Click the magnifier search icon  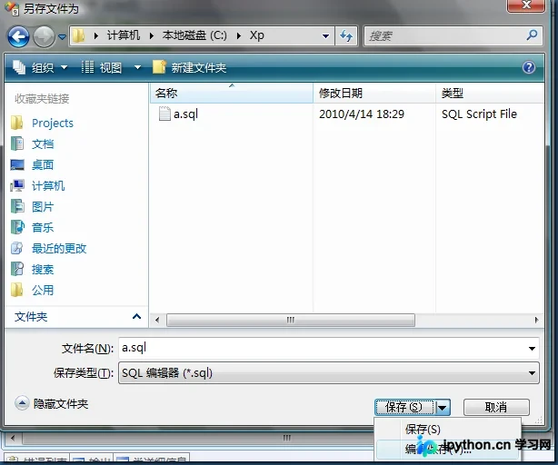(532, 35)
